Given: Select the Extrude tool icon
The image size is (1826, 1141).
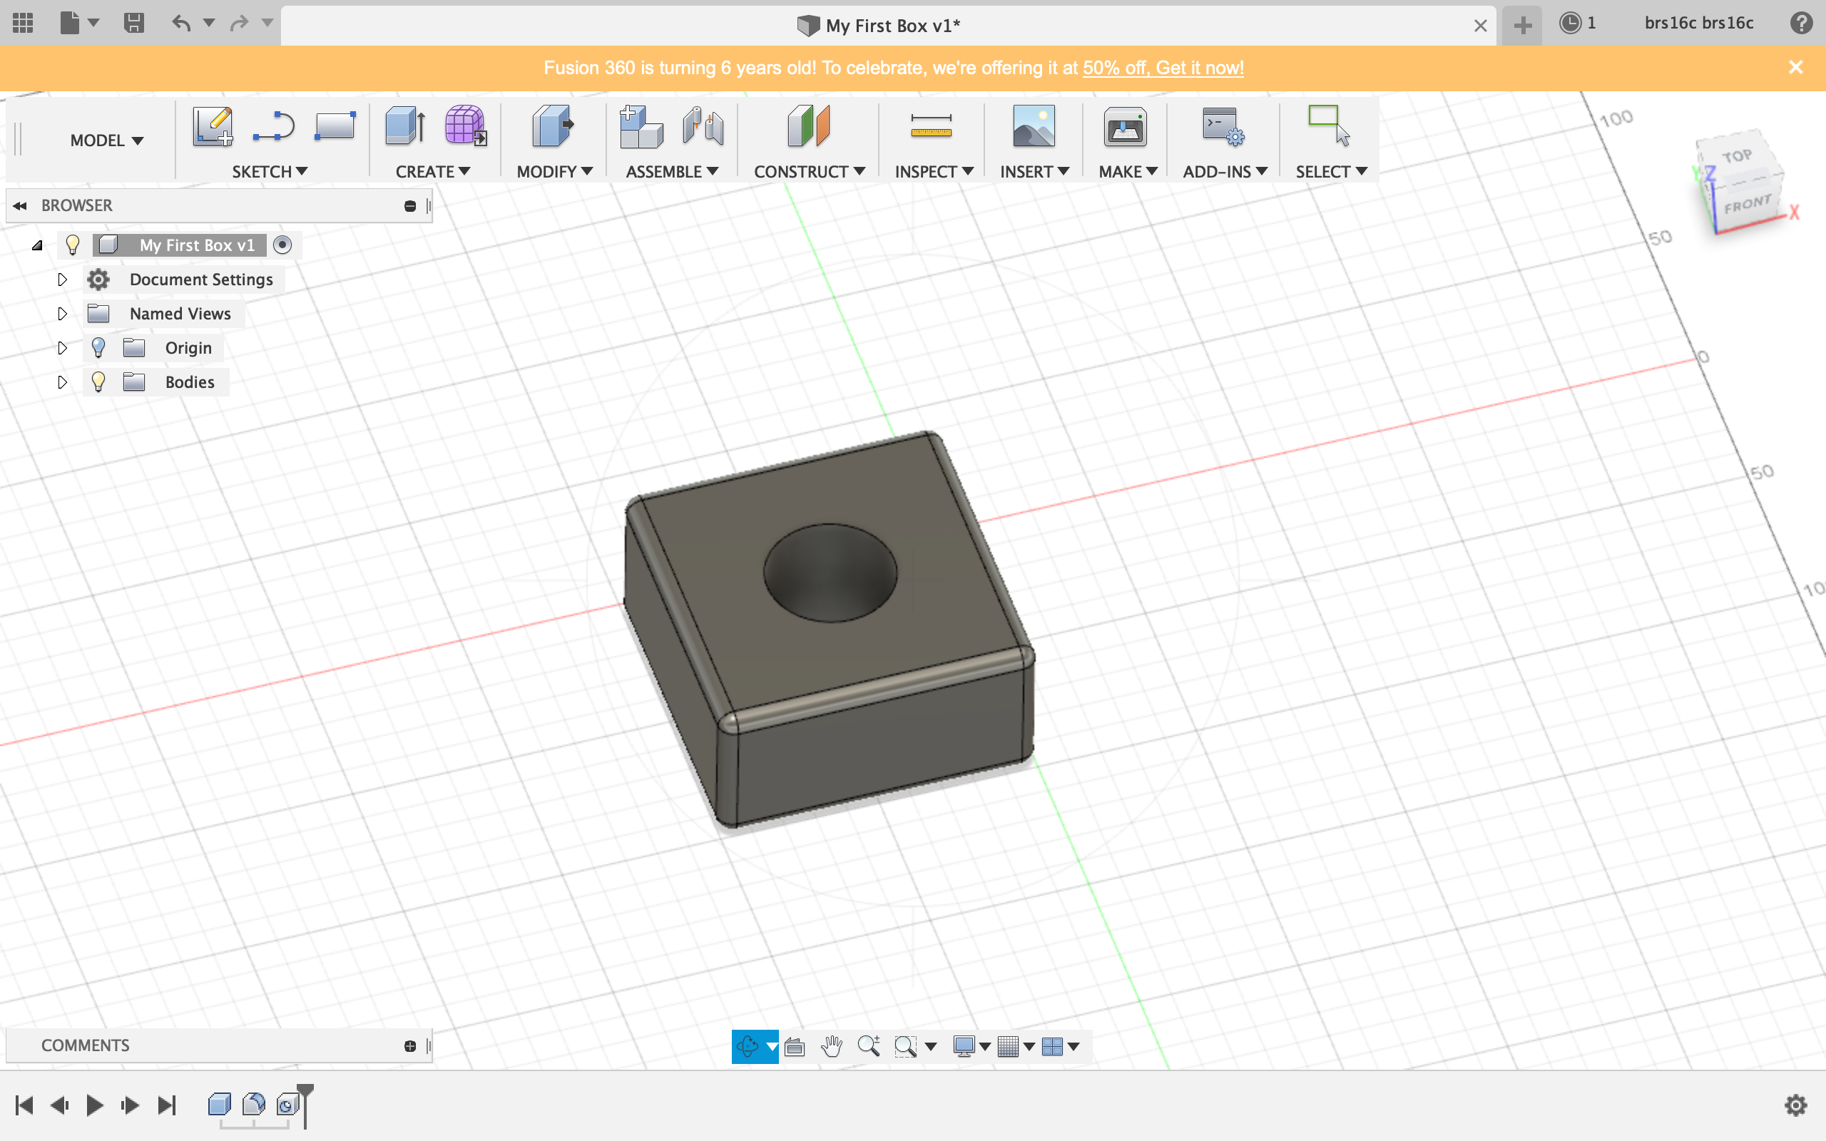Looking at the screenshot, I should pyautogui.click(x=405, y=126).
